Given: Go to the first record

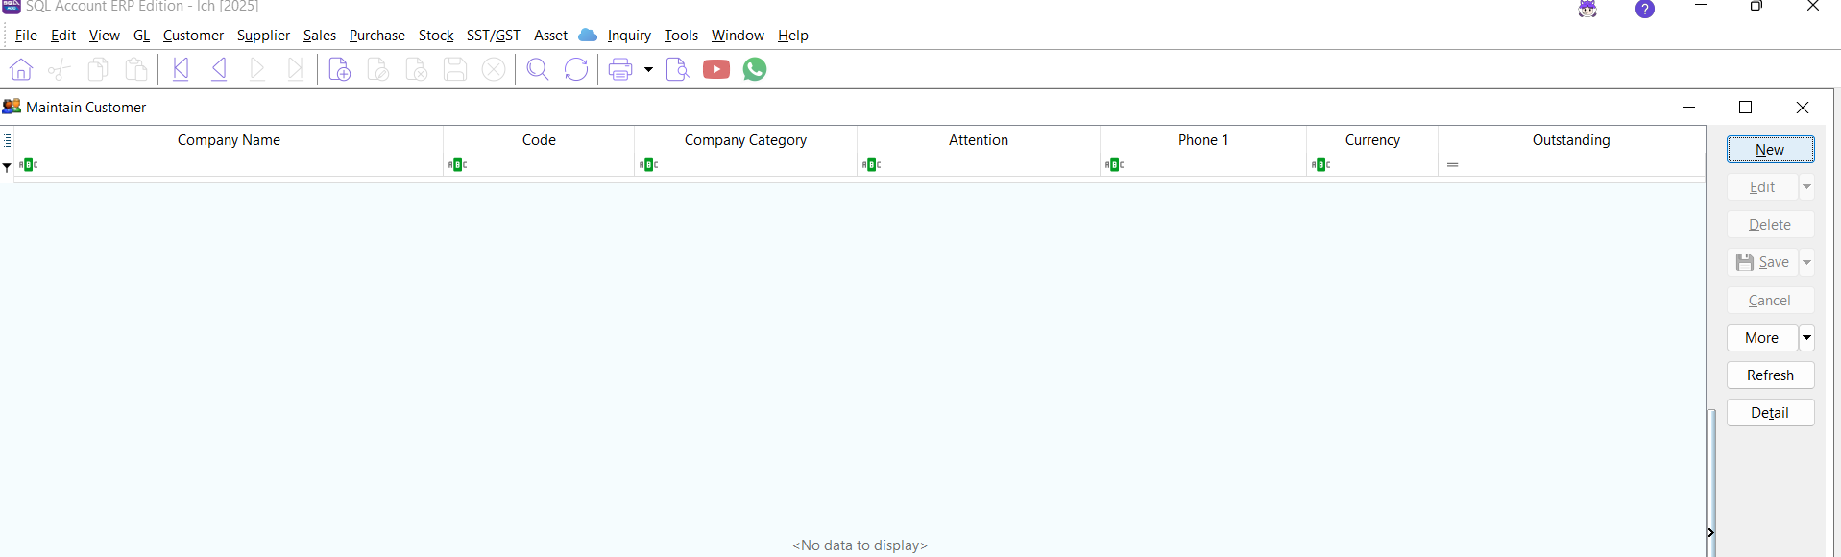Looking at the screenshot, I should tap(181, 69).
